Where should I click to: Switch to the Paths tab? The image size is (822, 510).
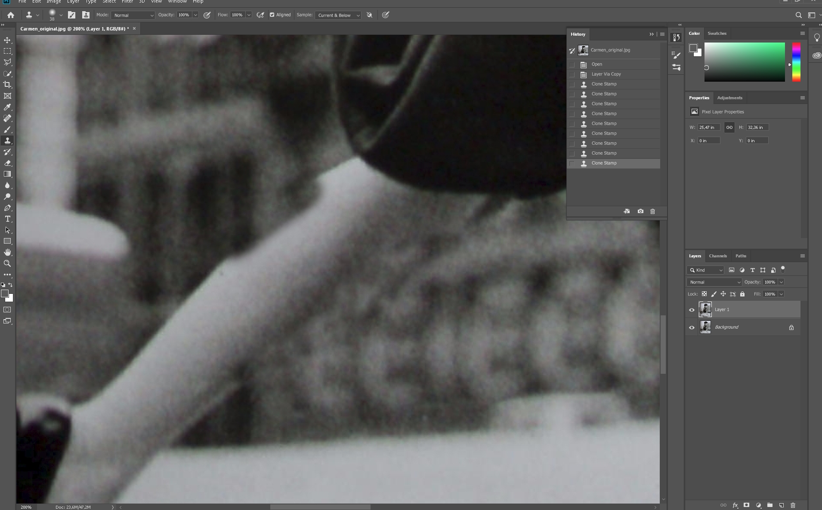(741, 256)
